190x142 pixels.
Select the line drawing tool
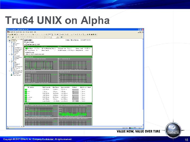coord(66,34)
